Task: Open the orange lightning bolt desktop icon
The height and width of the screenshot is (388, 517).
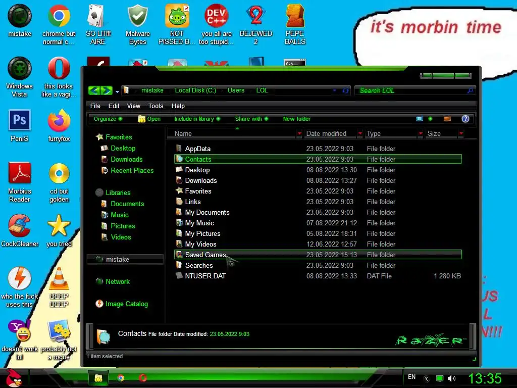Action: click(20, 286)
